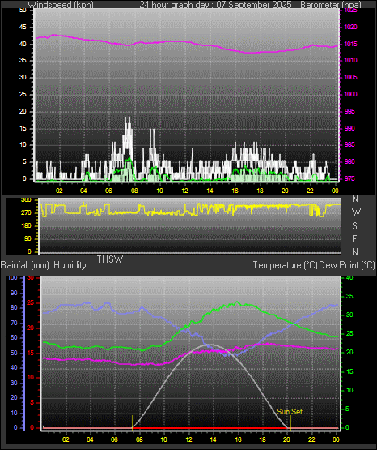Click the yellow sunrise marker line
The image size is (377, 450).
133,422
